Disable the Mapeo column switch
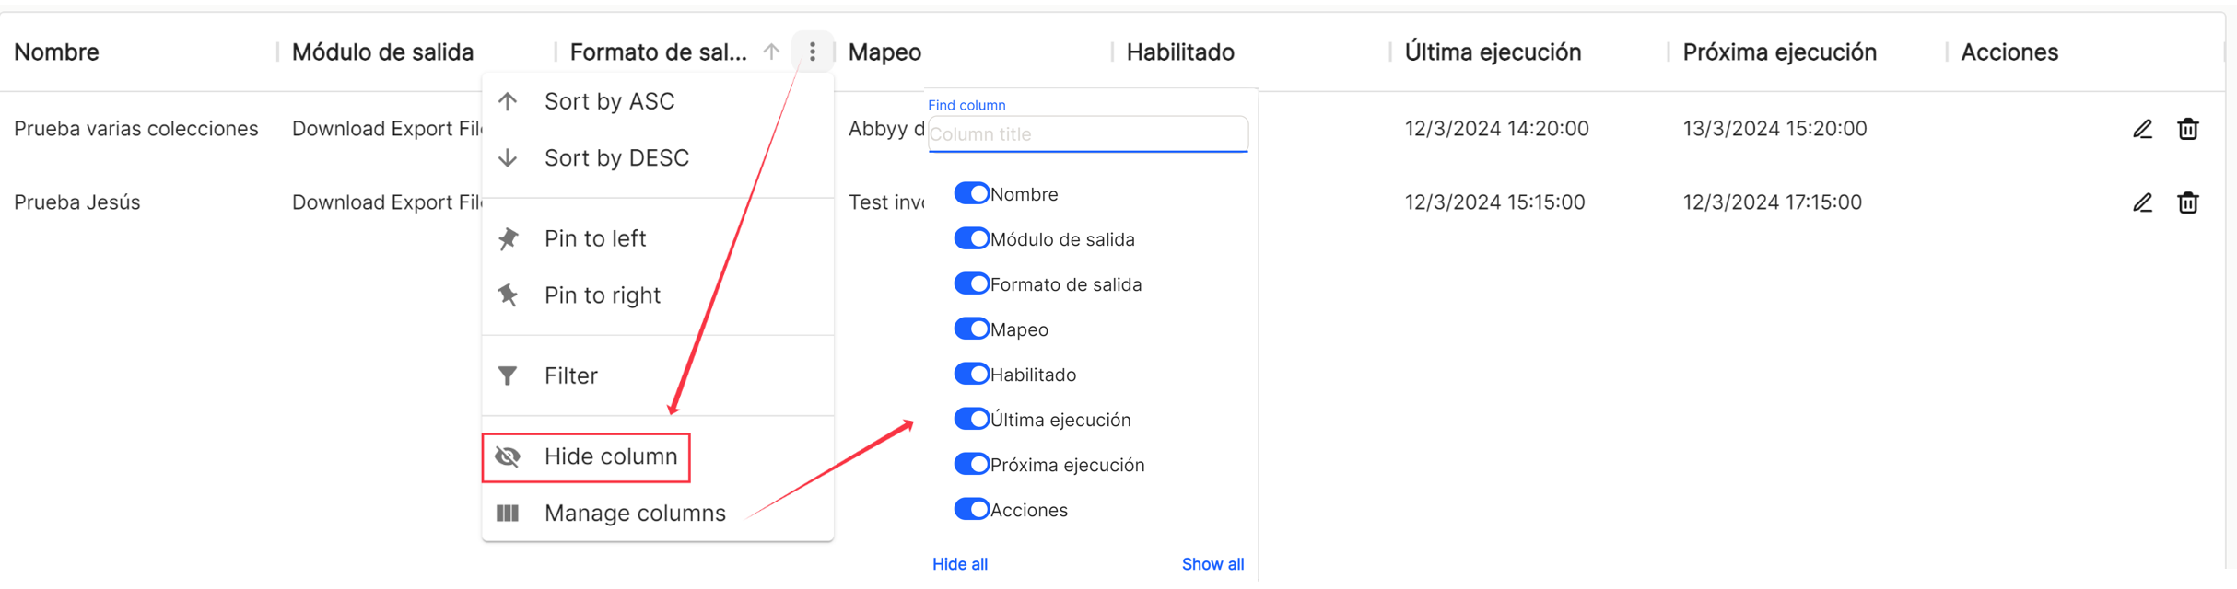The image size is (2237, 589). coord(971,329)
